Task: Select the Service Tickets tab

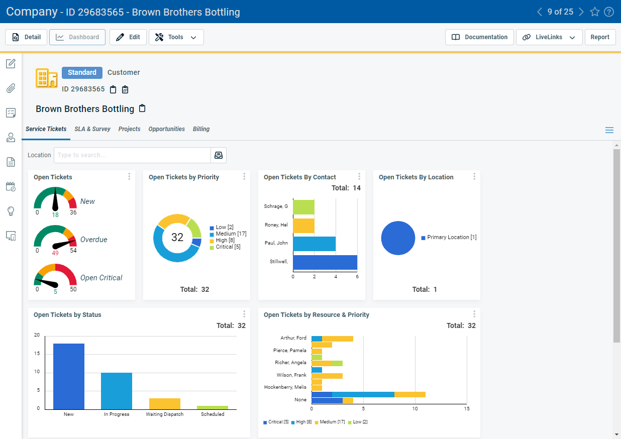Action: point(46,129)
